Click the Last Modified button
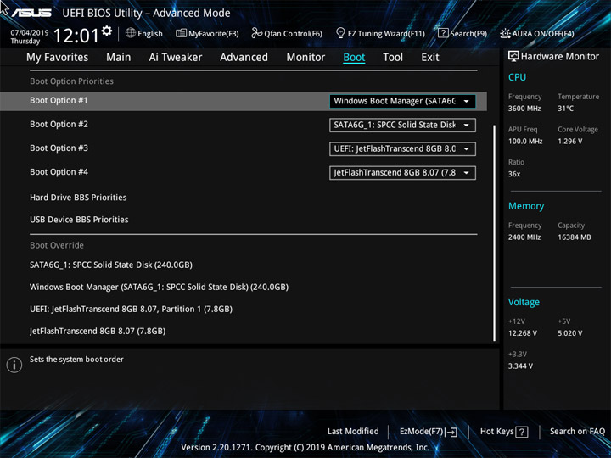The width and height of the screenshot is (611, 458). click(353, 431)
